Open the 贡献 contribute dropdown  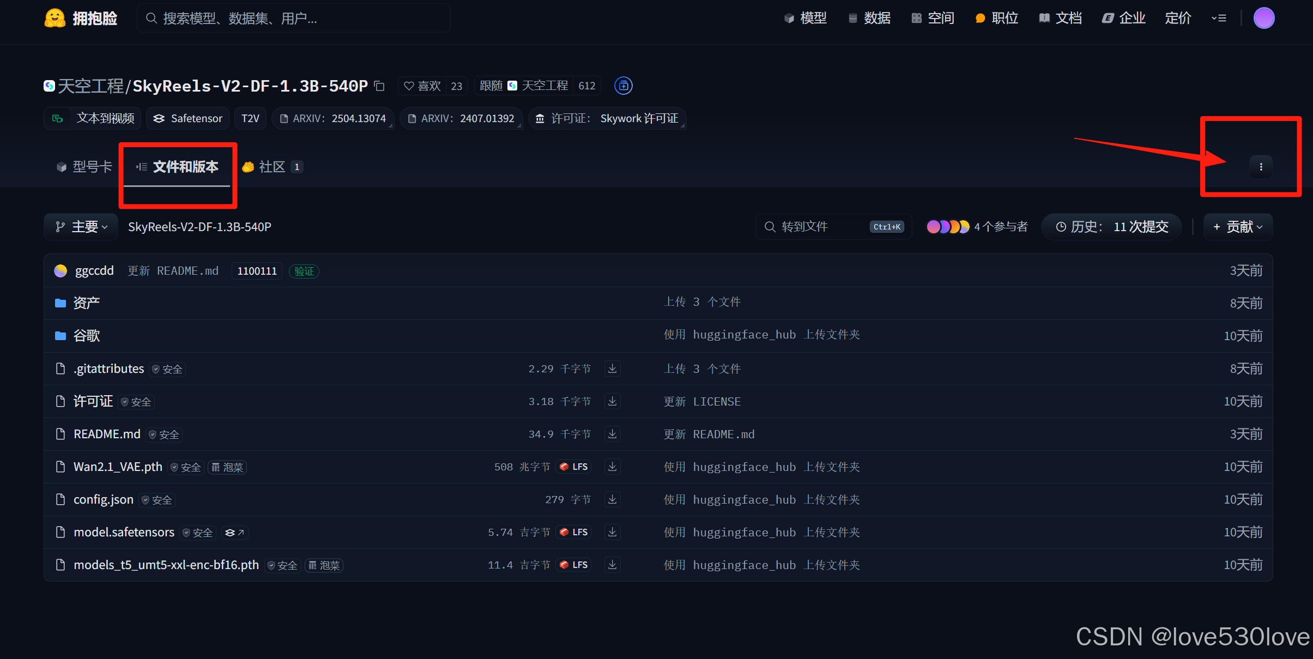(x=1237, y=227)
